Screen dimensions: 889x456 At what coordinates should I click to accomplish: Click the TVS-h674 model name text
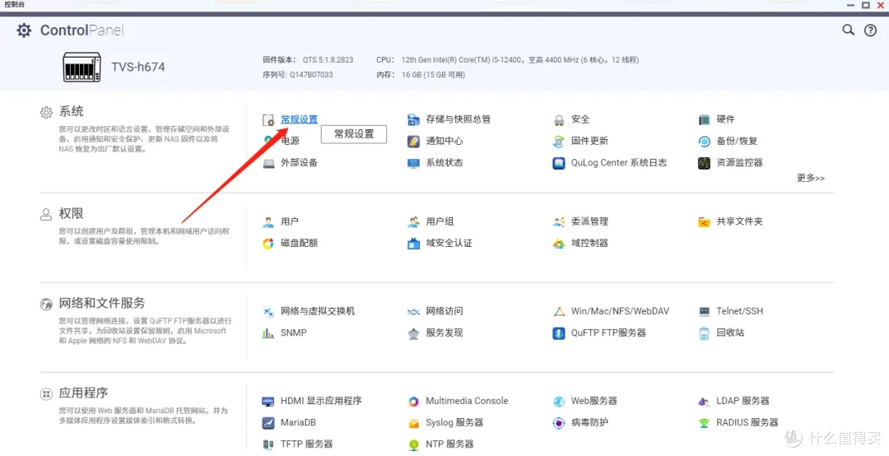[x=138, y=67]
